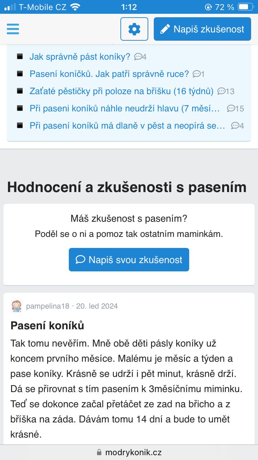Open Pasení koníčků. Jak patří správně ruce?
This screenshot has width=258, height=460.
point(109,74)
